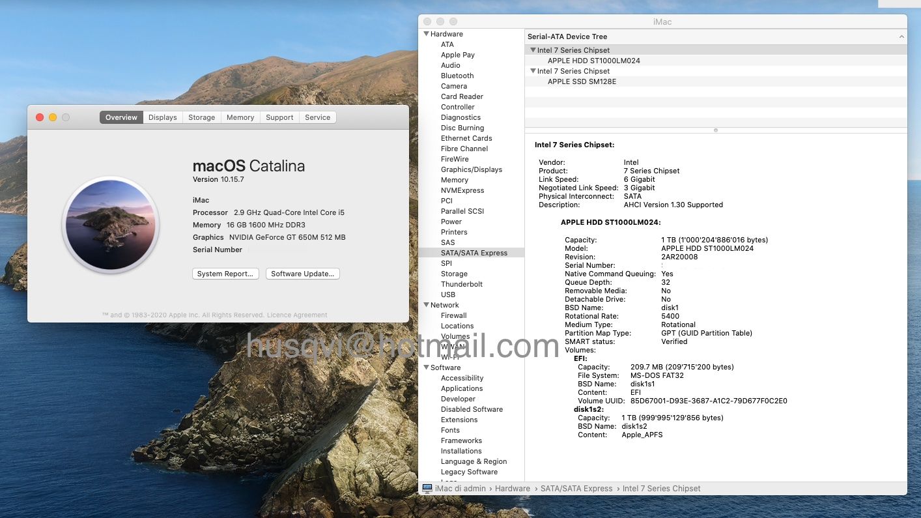Collapse the Software section in sidebar

click(x=427, y=367)
